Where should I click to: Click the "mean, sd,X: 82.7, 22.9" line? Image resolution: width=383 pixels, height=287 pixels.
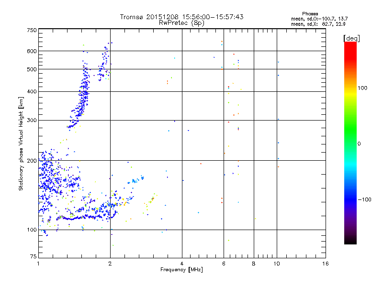[x=318, y=24]
